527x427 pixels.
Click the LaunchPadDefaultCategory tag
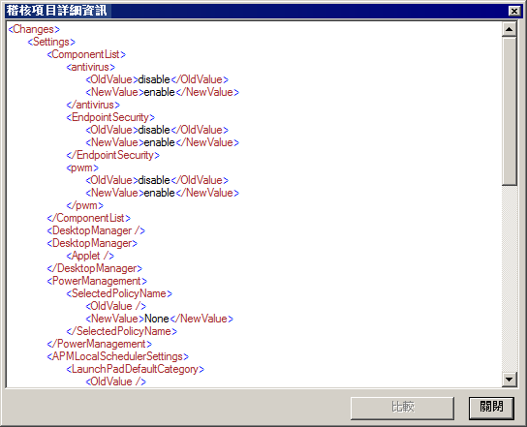coord(135,369)
